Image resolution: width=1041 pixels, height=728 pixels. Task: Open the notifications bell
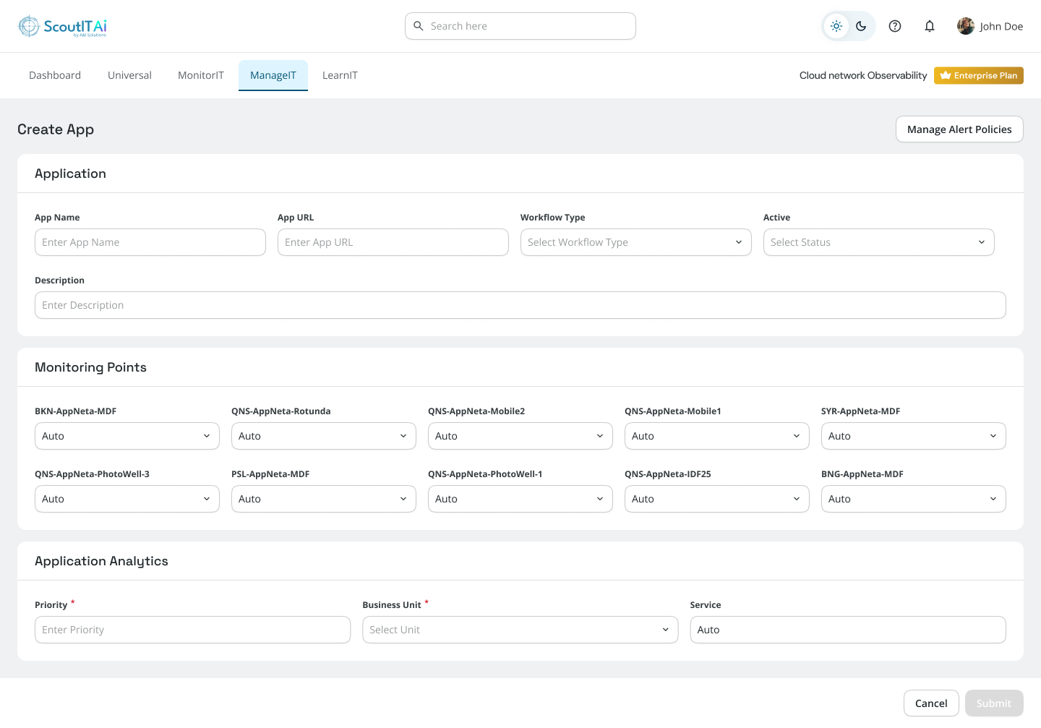coord(930,26)
